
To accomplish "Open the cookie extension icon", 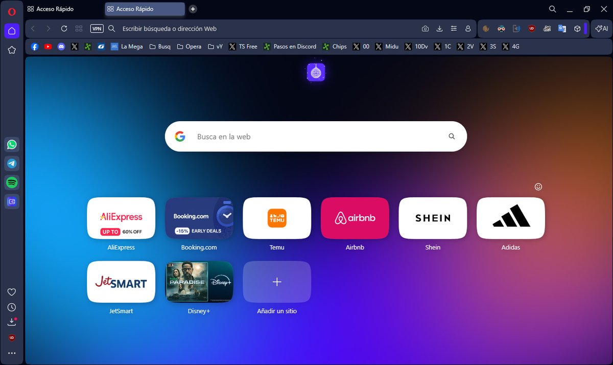I will 486,29.
